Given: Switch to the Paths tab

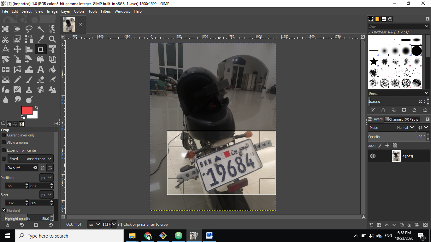Looking at the screenshot, I should pos(412,119).
